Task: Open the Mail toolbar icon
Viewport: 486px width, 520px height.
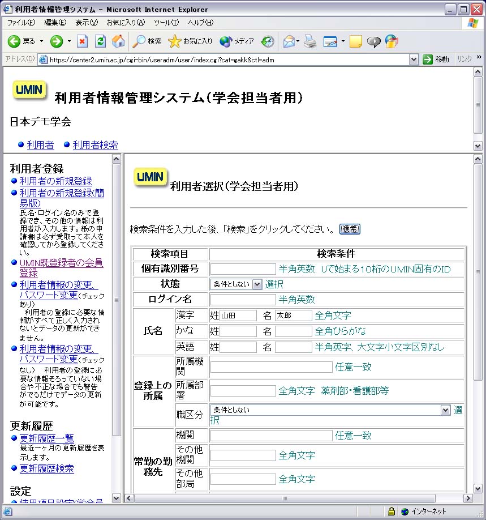Action: coord(289,41)
